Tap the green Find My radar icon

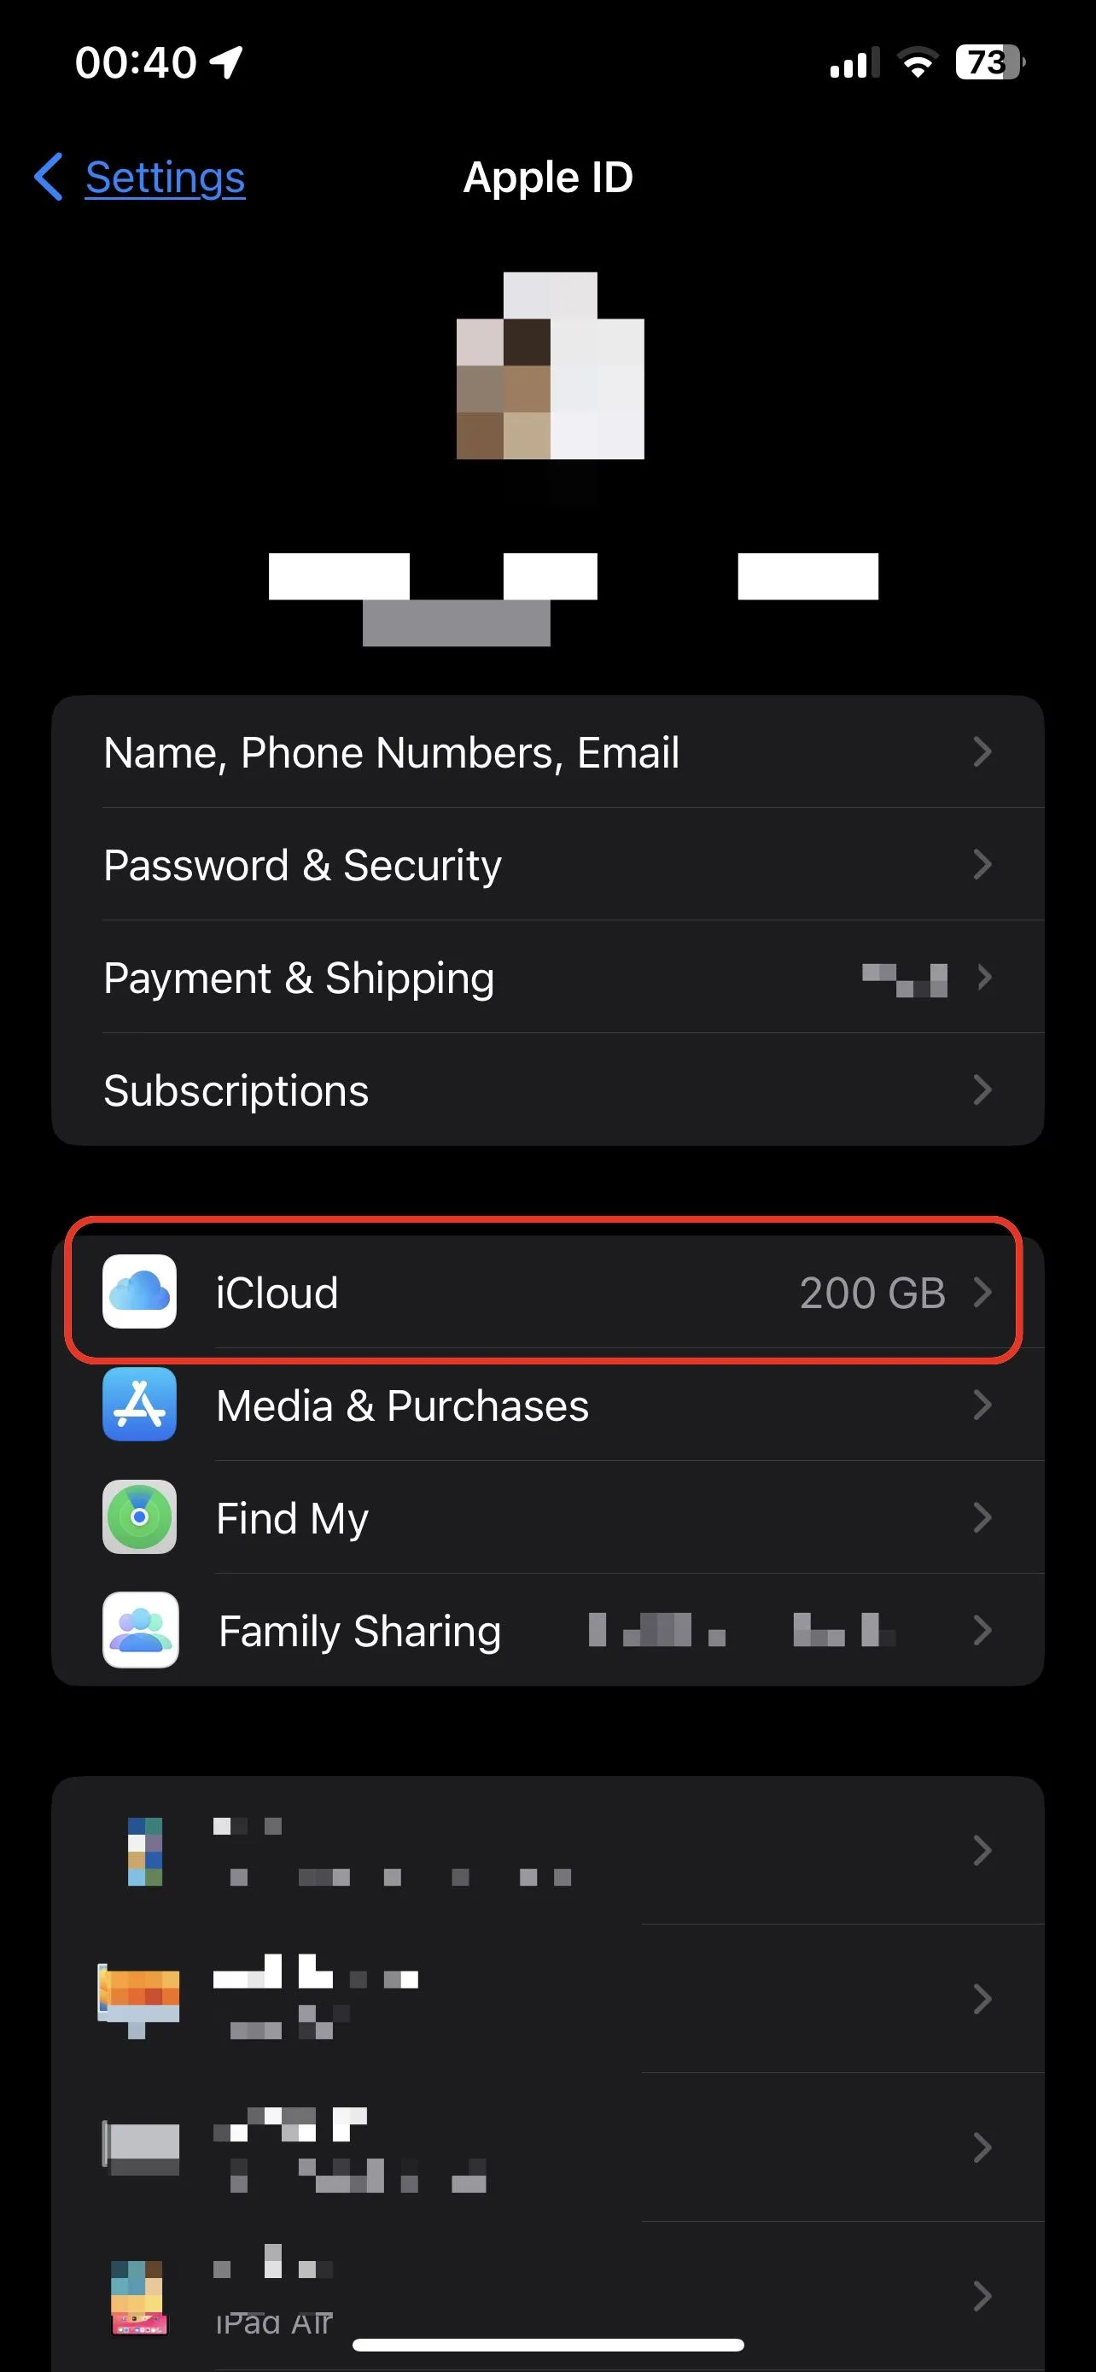[139, 1516]
